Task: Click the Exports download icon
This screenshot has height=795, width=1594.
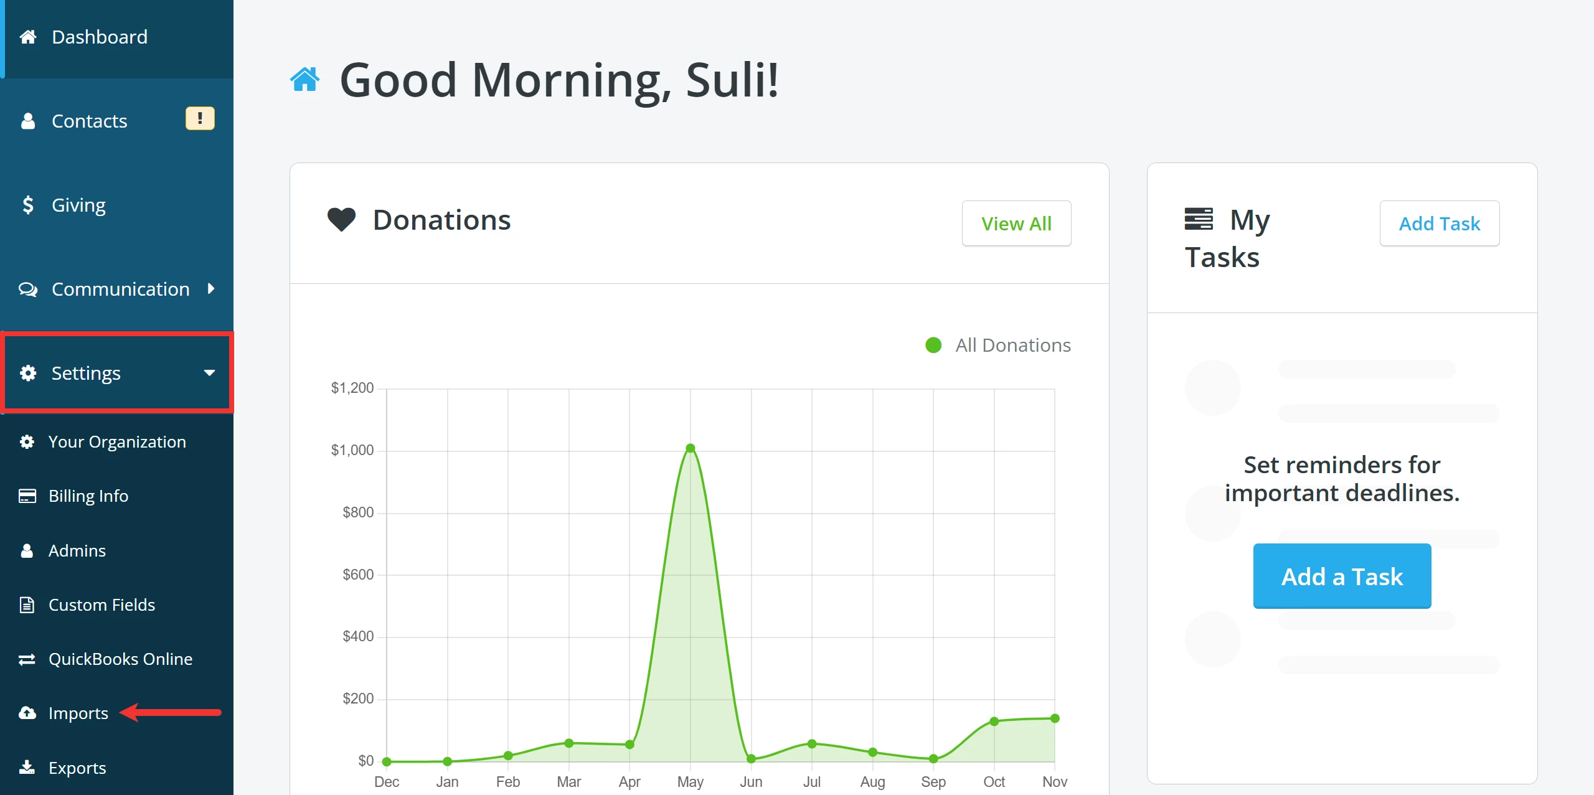Action: point(27,767)
